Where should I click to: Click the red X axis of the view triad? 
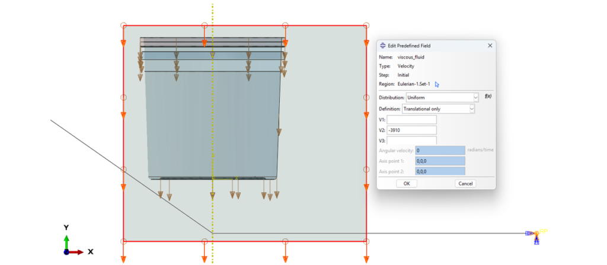point(76,252)
